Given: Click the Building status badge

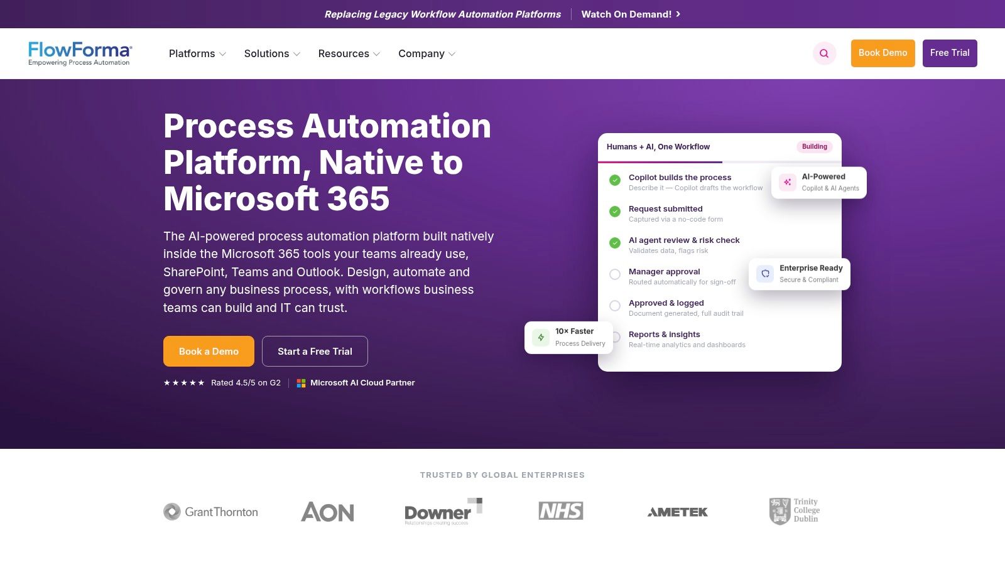Looking at the screenshot, I should click(x=814, y=146).
